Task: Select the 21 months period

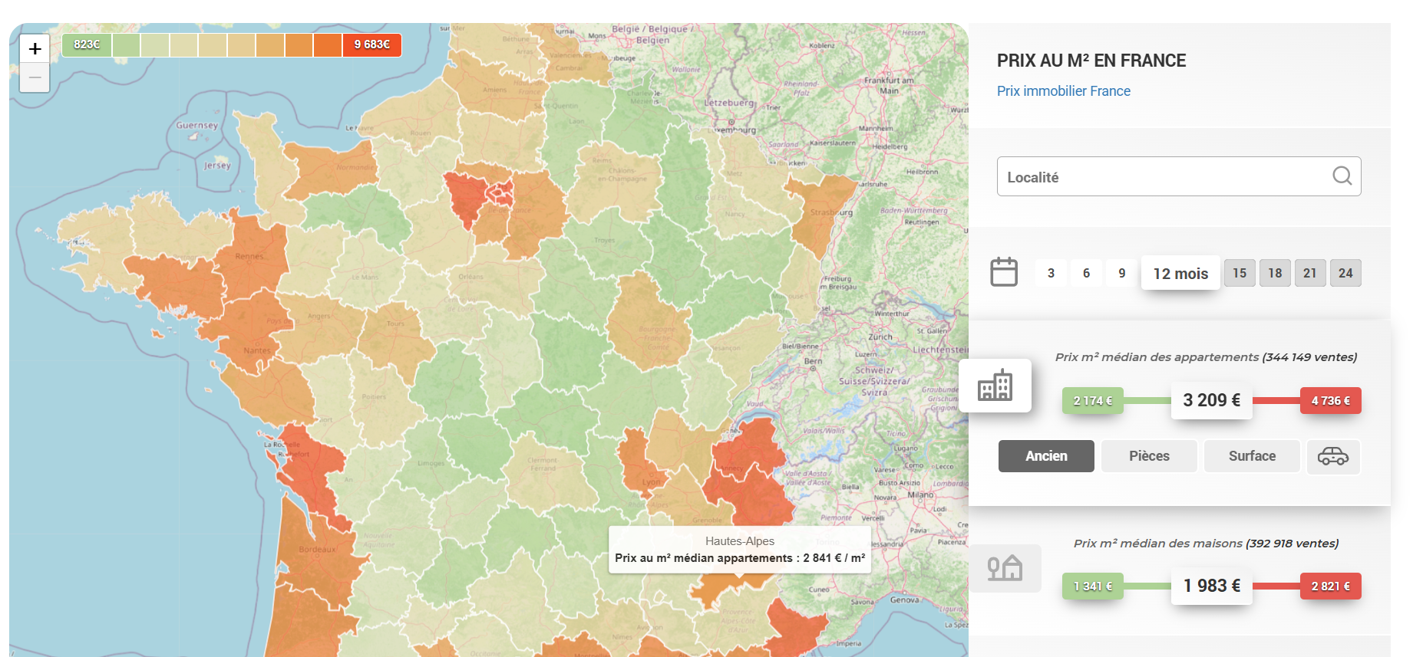Action: [1310, 273]
